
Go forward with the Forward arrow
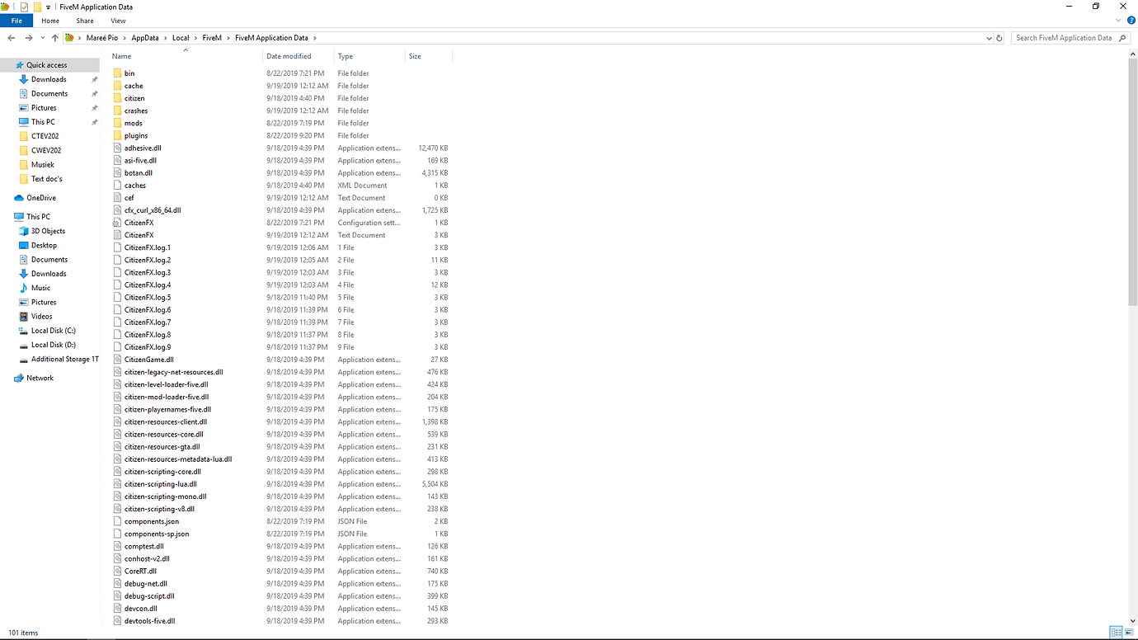[x=29, y=38]
